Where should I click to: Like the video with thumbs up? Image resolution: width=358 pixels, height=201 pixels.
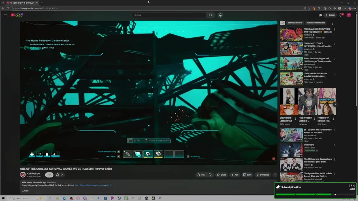[201, 175]
